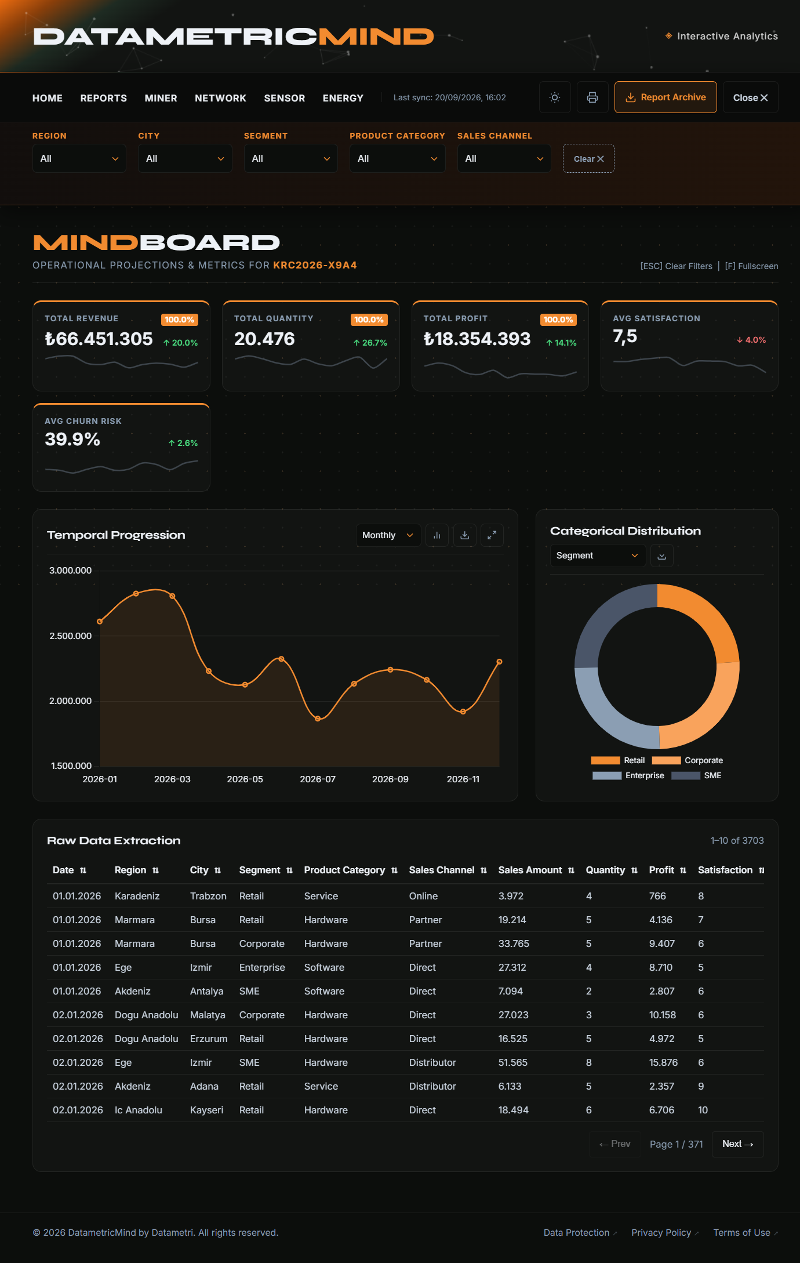Open the Privacy Policy link
The image size is (800, 1263).
point(665,1232)
